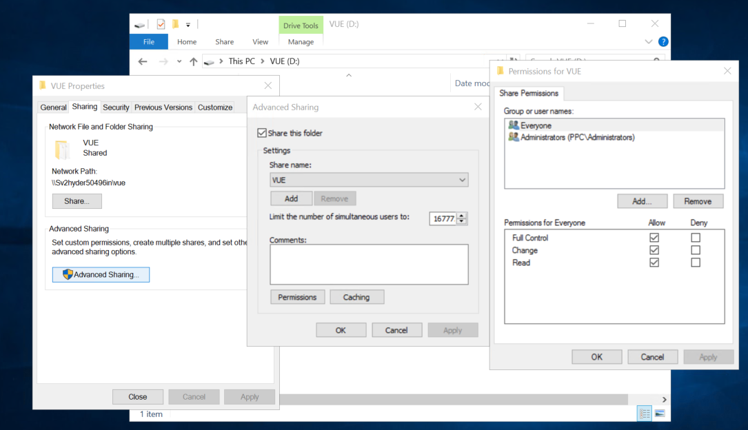Click This PC breadcrumb chevron
The image size is (748, 430).
click(221, 61)
